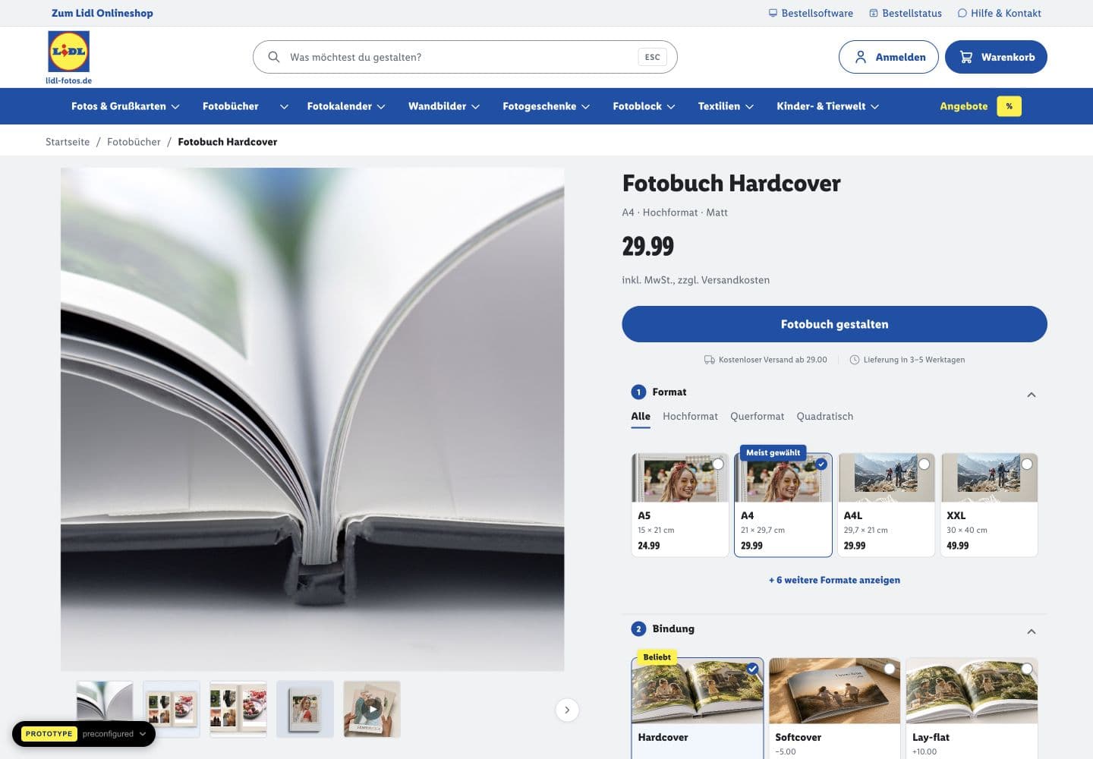Click Fotobuch gestalten button
The image size is (1093, 759).
click(834, 324)
